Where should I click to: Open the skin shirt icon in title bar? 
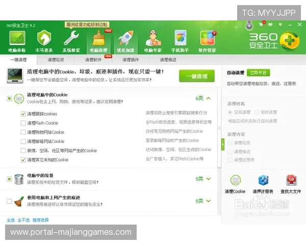(261, 24)
